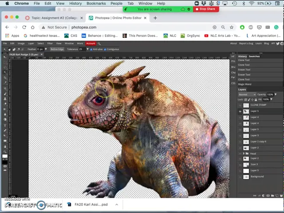Open the CSS side panel button
This screenshot has width=284, height=213.
click(233, 83)
